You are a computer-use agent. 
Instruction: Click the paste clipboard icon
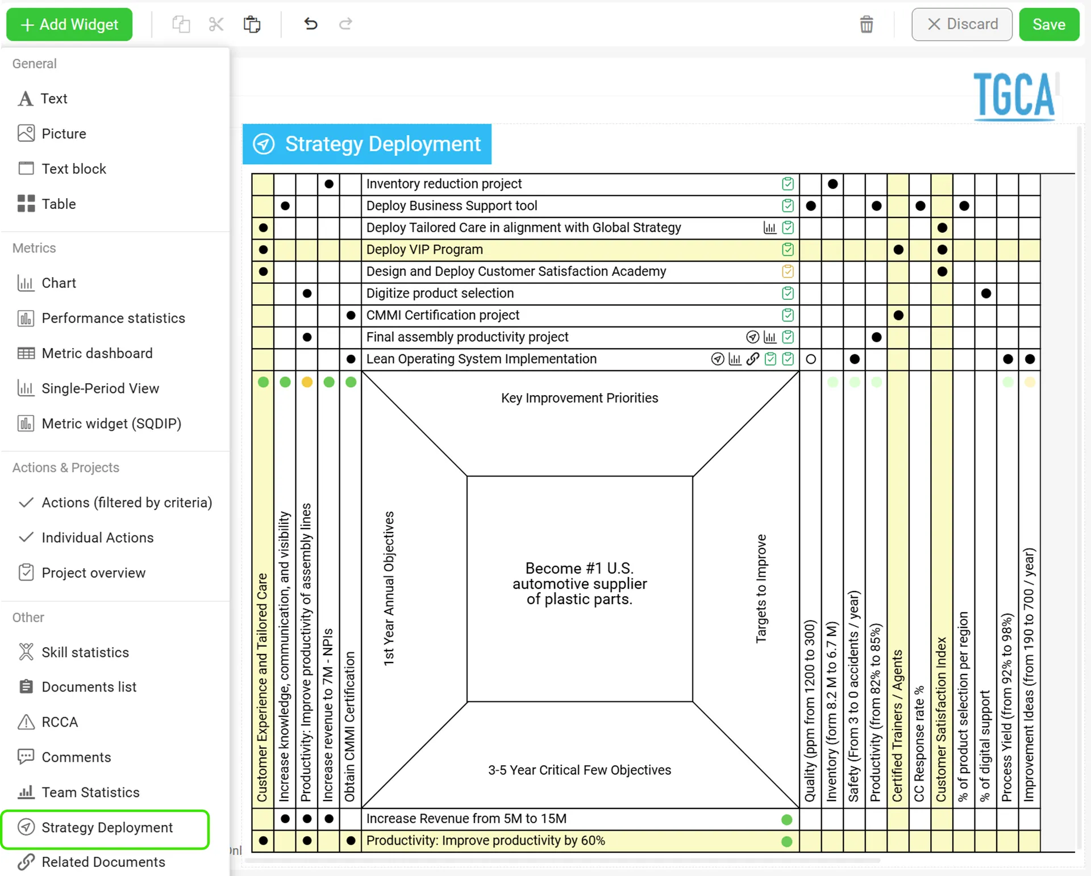[252, 24]
